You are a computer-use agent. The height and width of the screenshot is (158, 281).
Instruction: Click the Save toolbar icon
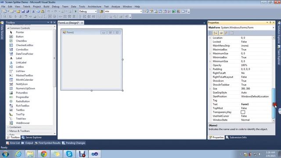tap(23, 11)
